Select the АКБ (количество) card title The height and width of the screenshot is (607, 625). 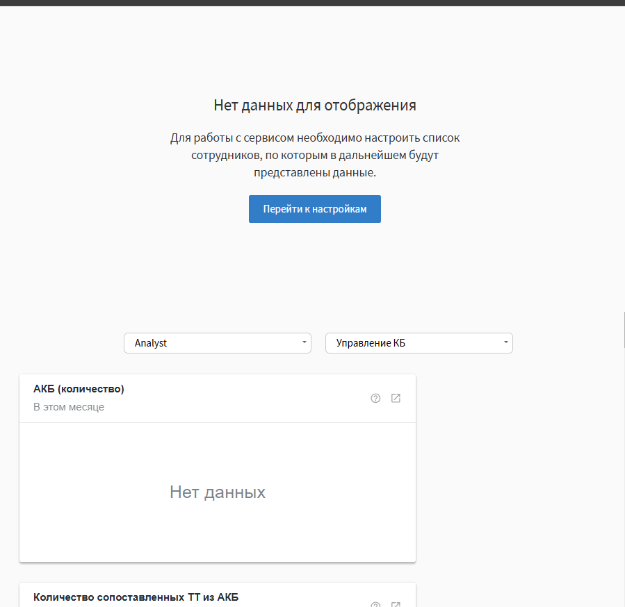pyautogui.click(x=79, y=389)
